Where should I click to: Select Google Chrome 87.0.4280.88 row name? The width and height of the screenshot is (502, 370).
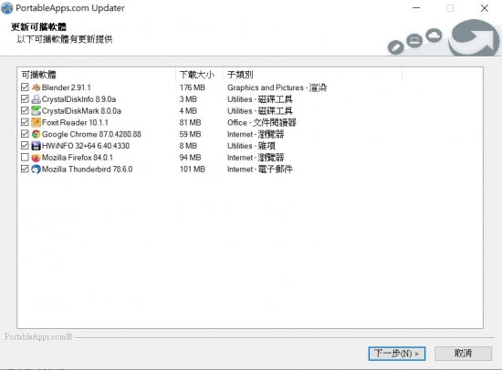91,134
